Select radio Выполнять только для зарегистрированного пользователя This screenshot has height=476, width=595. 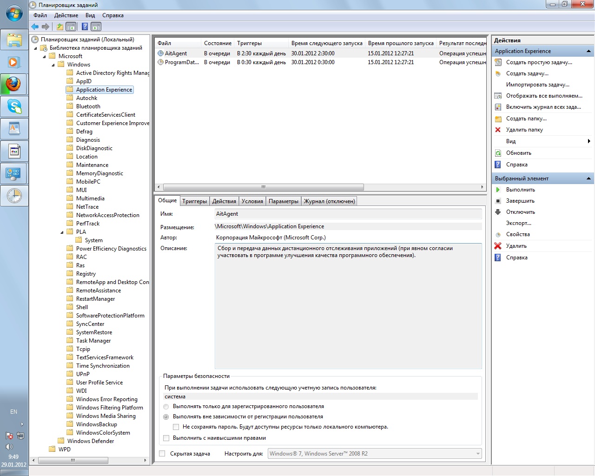coord(166,407)
